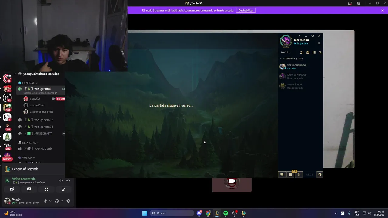The image size is (388, 218).
Task: Select the locked voz-kick sub channel
Action: pyautogui.click(x=41, y=149)
